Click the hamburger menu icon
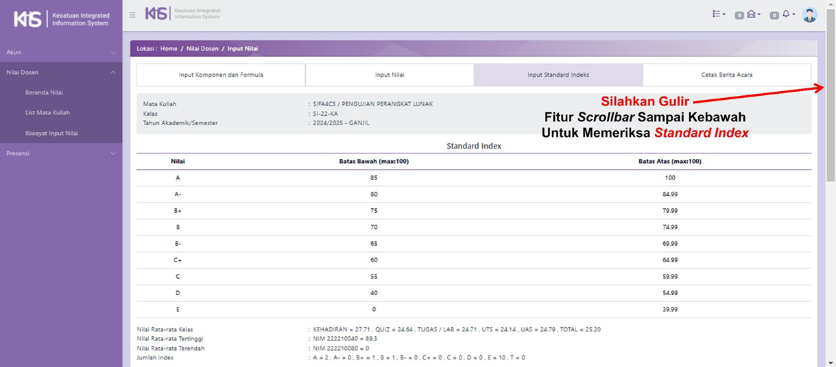Image resolution: width=836 pixels, height=367 pixels. click(x=132, y=14)
